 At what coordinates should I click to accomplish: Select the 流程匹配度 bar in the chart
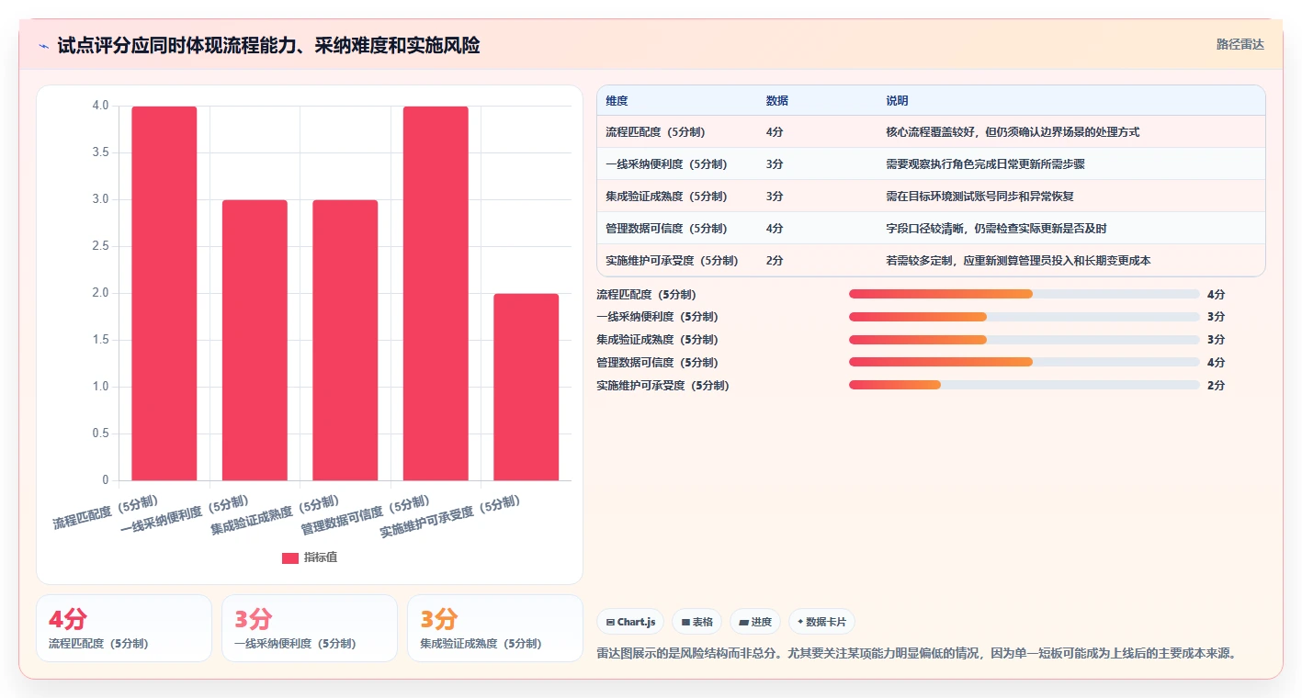164,293
